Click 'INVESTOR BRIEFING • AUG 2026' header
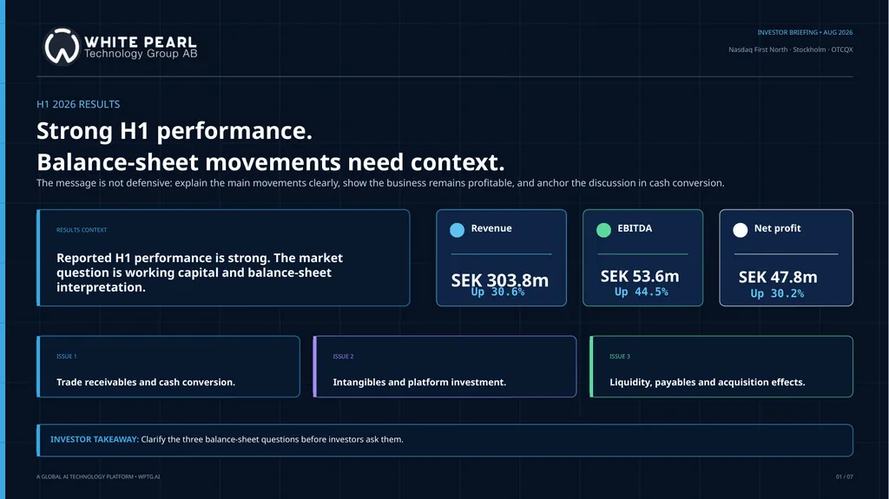The height and width of the screenshot is (499, 889). pos(805,32)
